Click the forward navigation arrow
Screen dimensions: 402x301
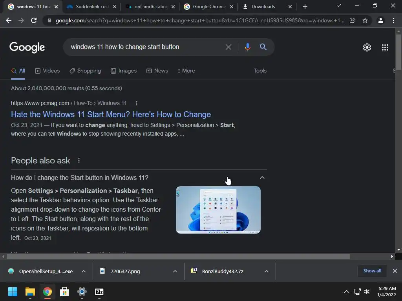[21, 20]
